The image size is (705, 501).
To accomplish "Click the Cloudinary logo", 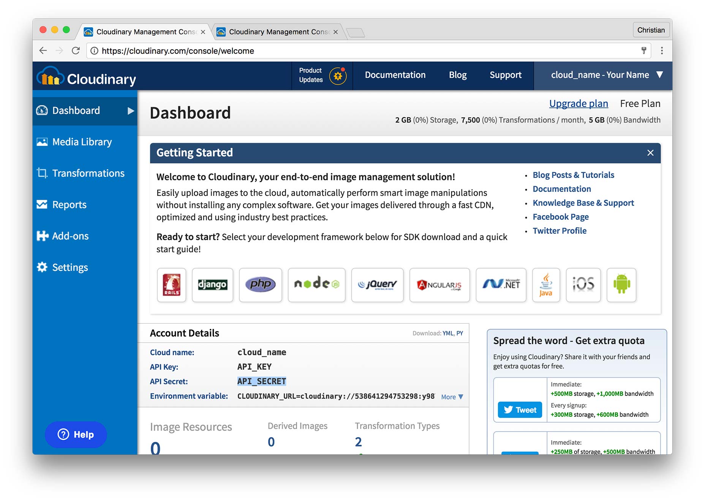I will [x=86, y=77].
